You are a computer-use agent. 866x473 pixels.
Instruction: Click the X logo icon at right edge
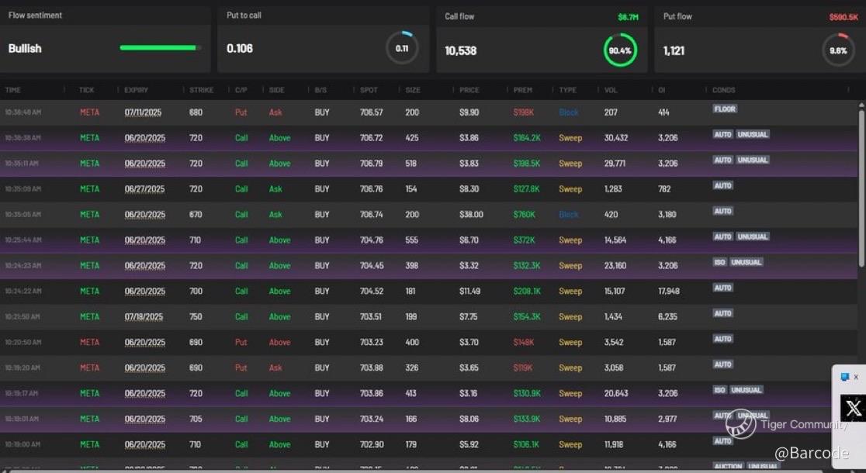click(854, 409)
